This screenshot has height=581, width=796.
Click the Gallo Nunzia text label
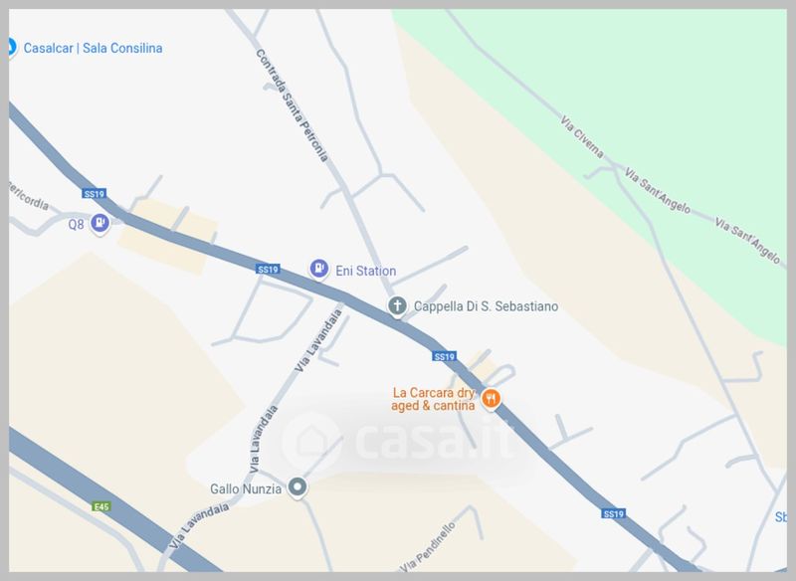click(246, 489)
